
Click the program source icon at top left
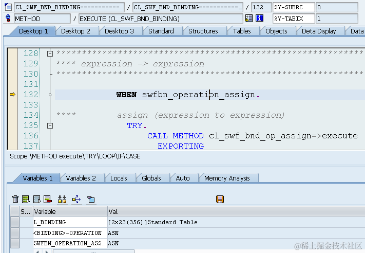[8, 7]
